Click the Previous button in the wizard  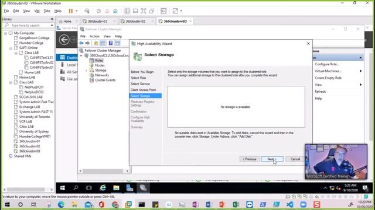click(x=250, y=159)
